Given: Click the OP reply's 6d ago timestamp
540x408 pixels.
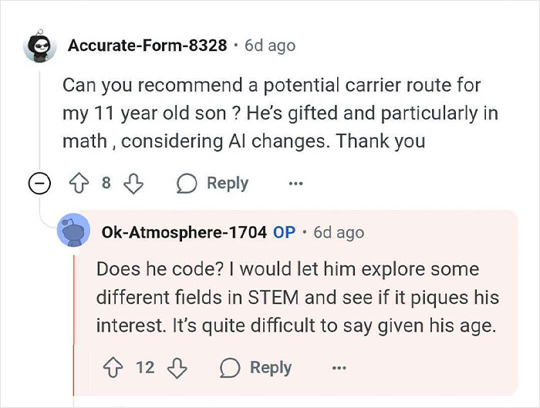Looking at the screenshot, I should click(339, 232).
